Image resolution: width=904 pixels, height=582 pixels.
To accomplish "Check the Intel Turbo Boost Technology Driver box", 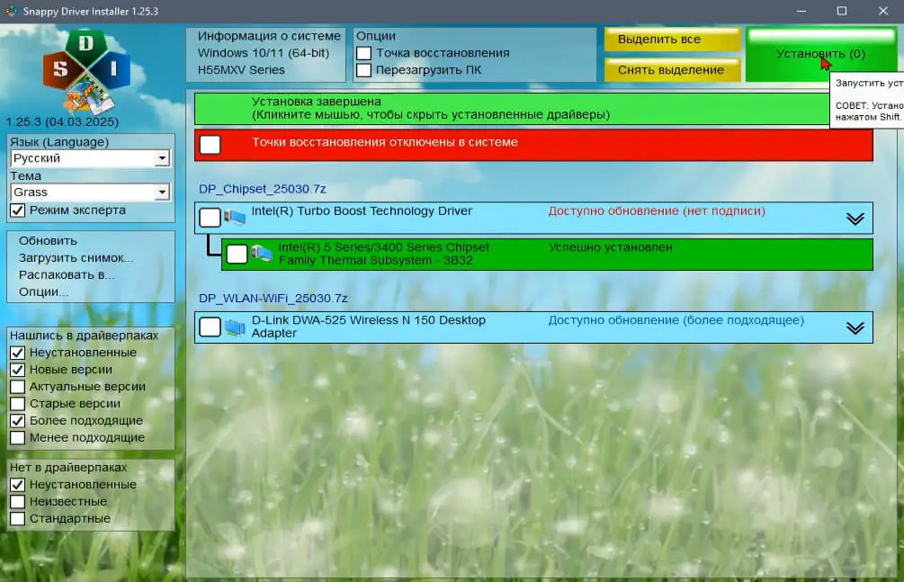I will [x=210, y=218].
